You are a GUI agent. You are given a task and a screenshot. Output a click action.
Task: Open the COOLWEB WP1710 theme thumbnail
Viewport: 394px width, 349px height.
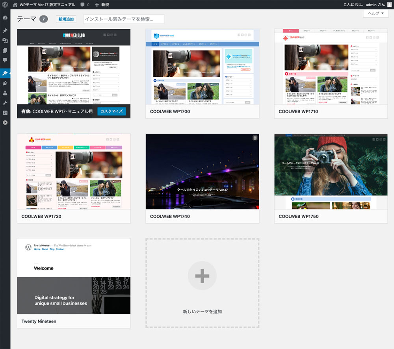point(331,67)
